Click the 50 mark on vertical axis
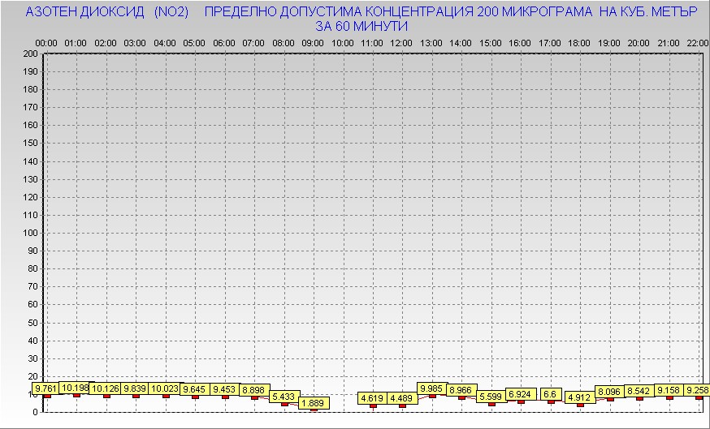The width and height of the screenshot is (710, 429). coord(32,322)
